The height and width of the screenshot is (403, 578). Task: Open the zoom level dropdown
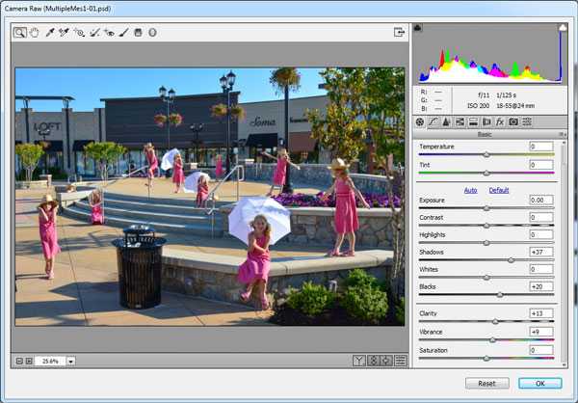71,361
